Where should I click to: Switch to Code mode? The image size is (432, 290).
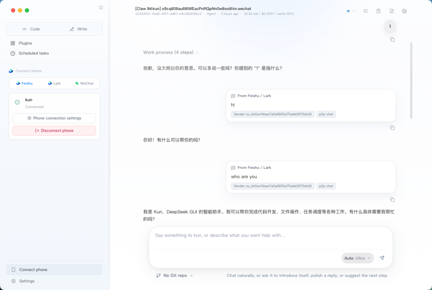pyautogui.click(x=31, y=29)
